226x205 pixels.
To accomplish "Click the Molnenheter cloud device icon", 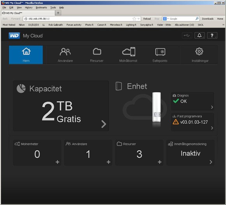I will click(17, 144).
